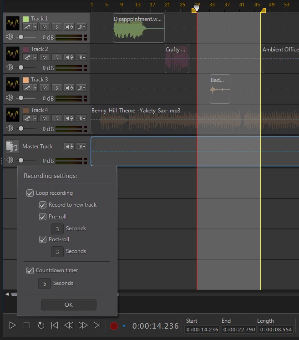Expand Track 1 input source dropdown arrow
This screenshot has width=299, height=340.
pyautogui.click(x=35, y=27)
